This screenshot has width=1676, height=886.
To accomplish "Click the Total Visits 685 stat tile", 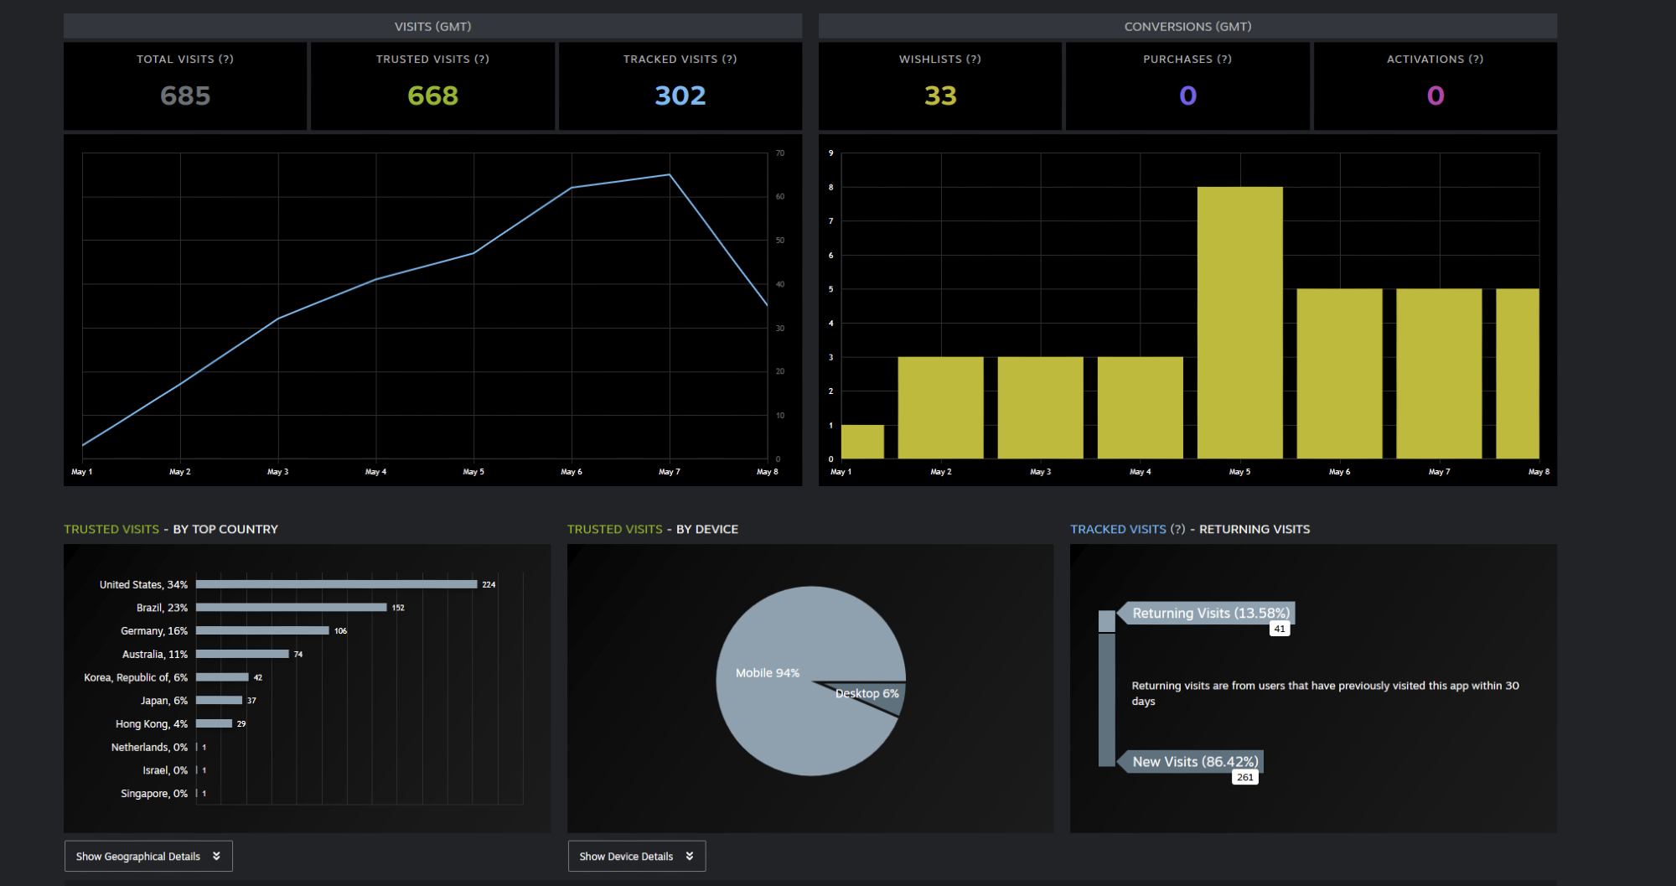I will (185, 85).
